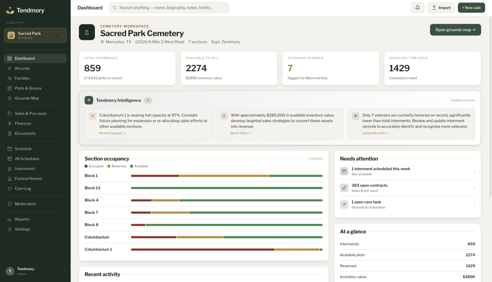Screen dimensions: 492x282
Task: Click the Tendmory logo icon
Action: point(10,10)
